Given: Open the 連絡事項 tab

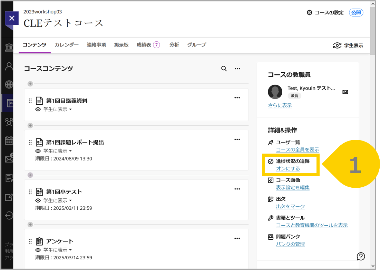Looking at the screenshot, I should pyautogui.click(x=96, y=45).
